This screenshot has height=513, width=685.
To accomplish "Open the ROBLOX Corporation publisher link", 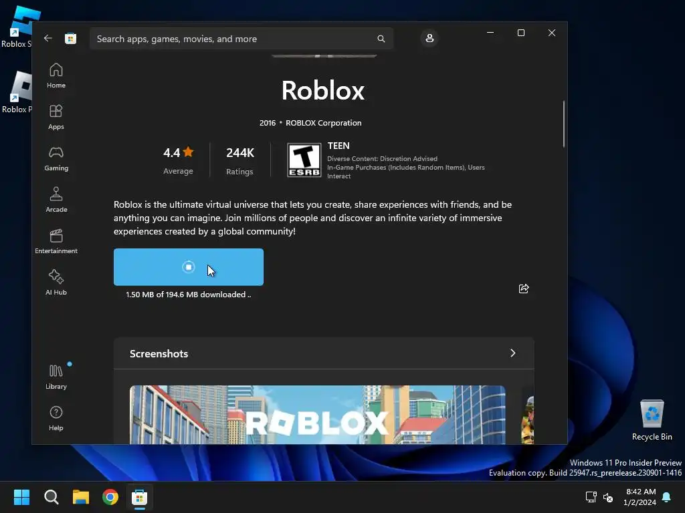I will point(323,123).
